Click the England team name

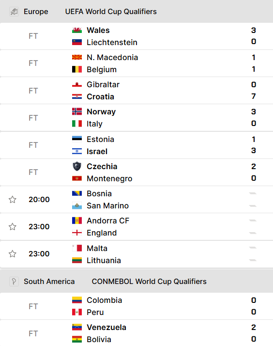click(102, 233)
